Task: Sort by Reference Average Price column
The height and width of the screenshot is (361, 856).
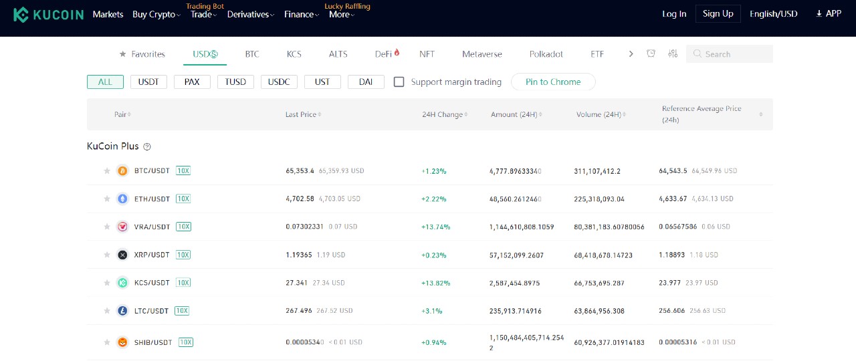Action: (x=712, y=114)
